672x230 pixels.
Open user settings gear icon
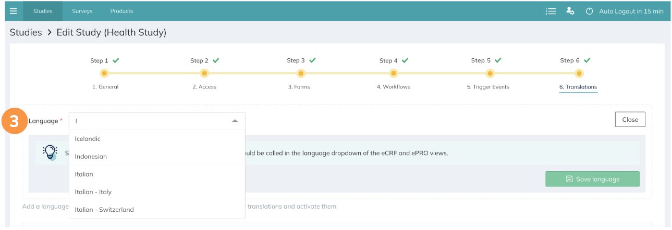click(570, 11)
